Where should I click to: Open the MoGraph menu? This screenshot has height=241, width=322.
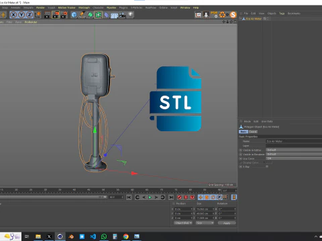point(84,7)
